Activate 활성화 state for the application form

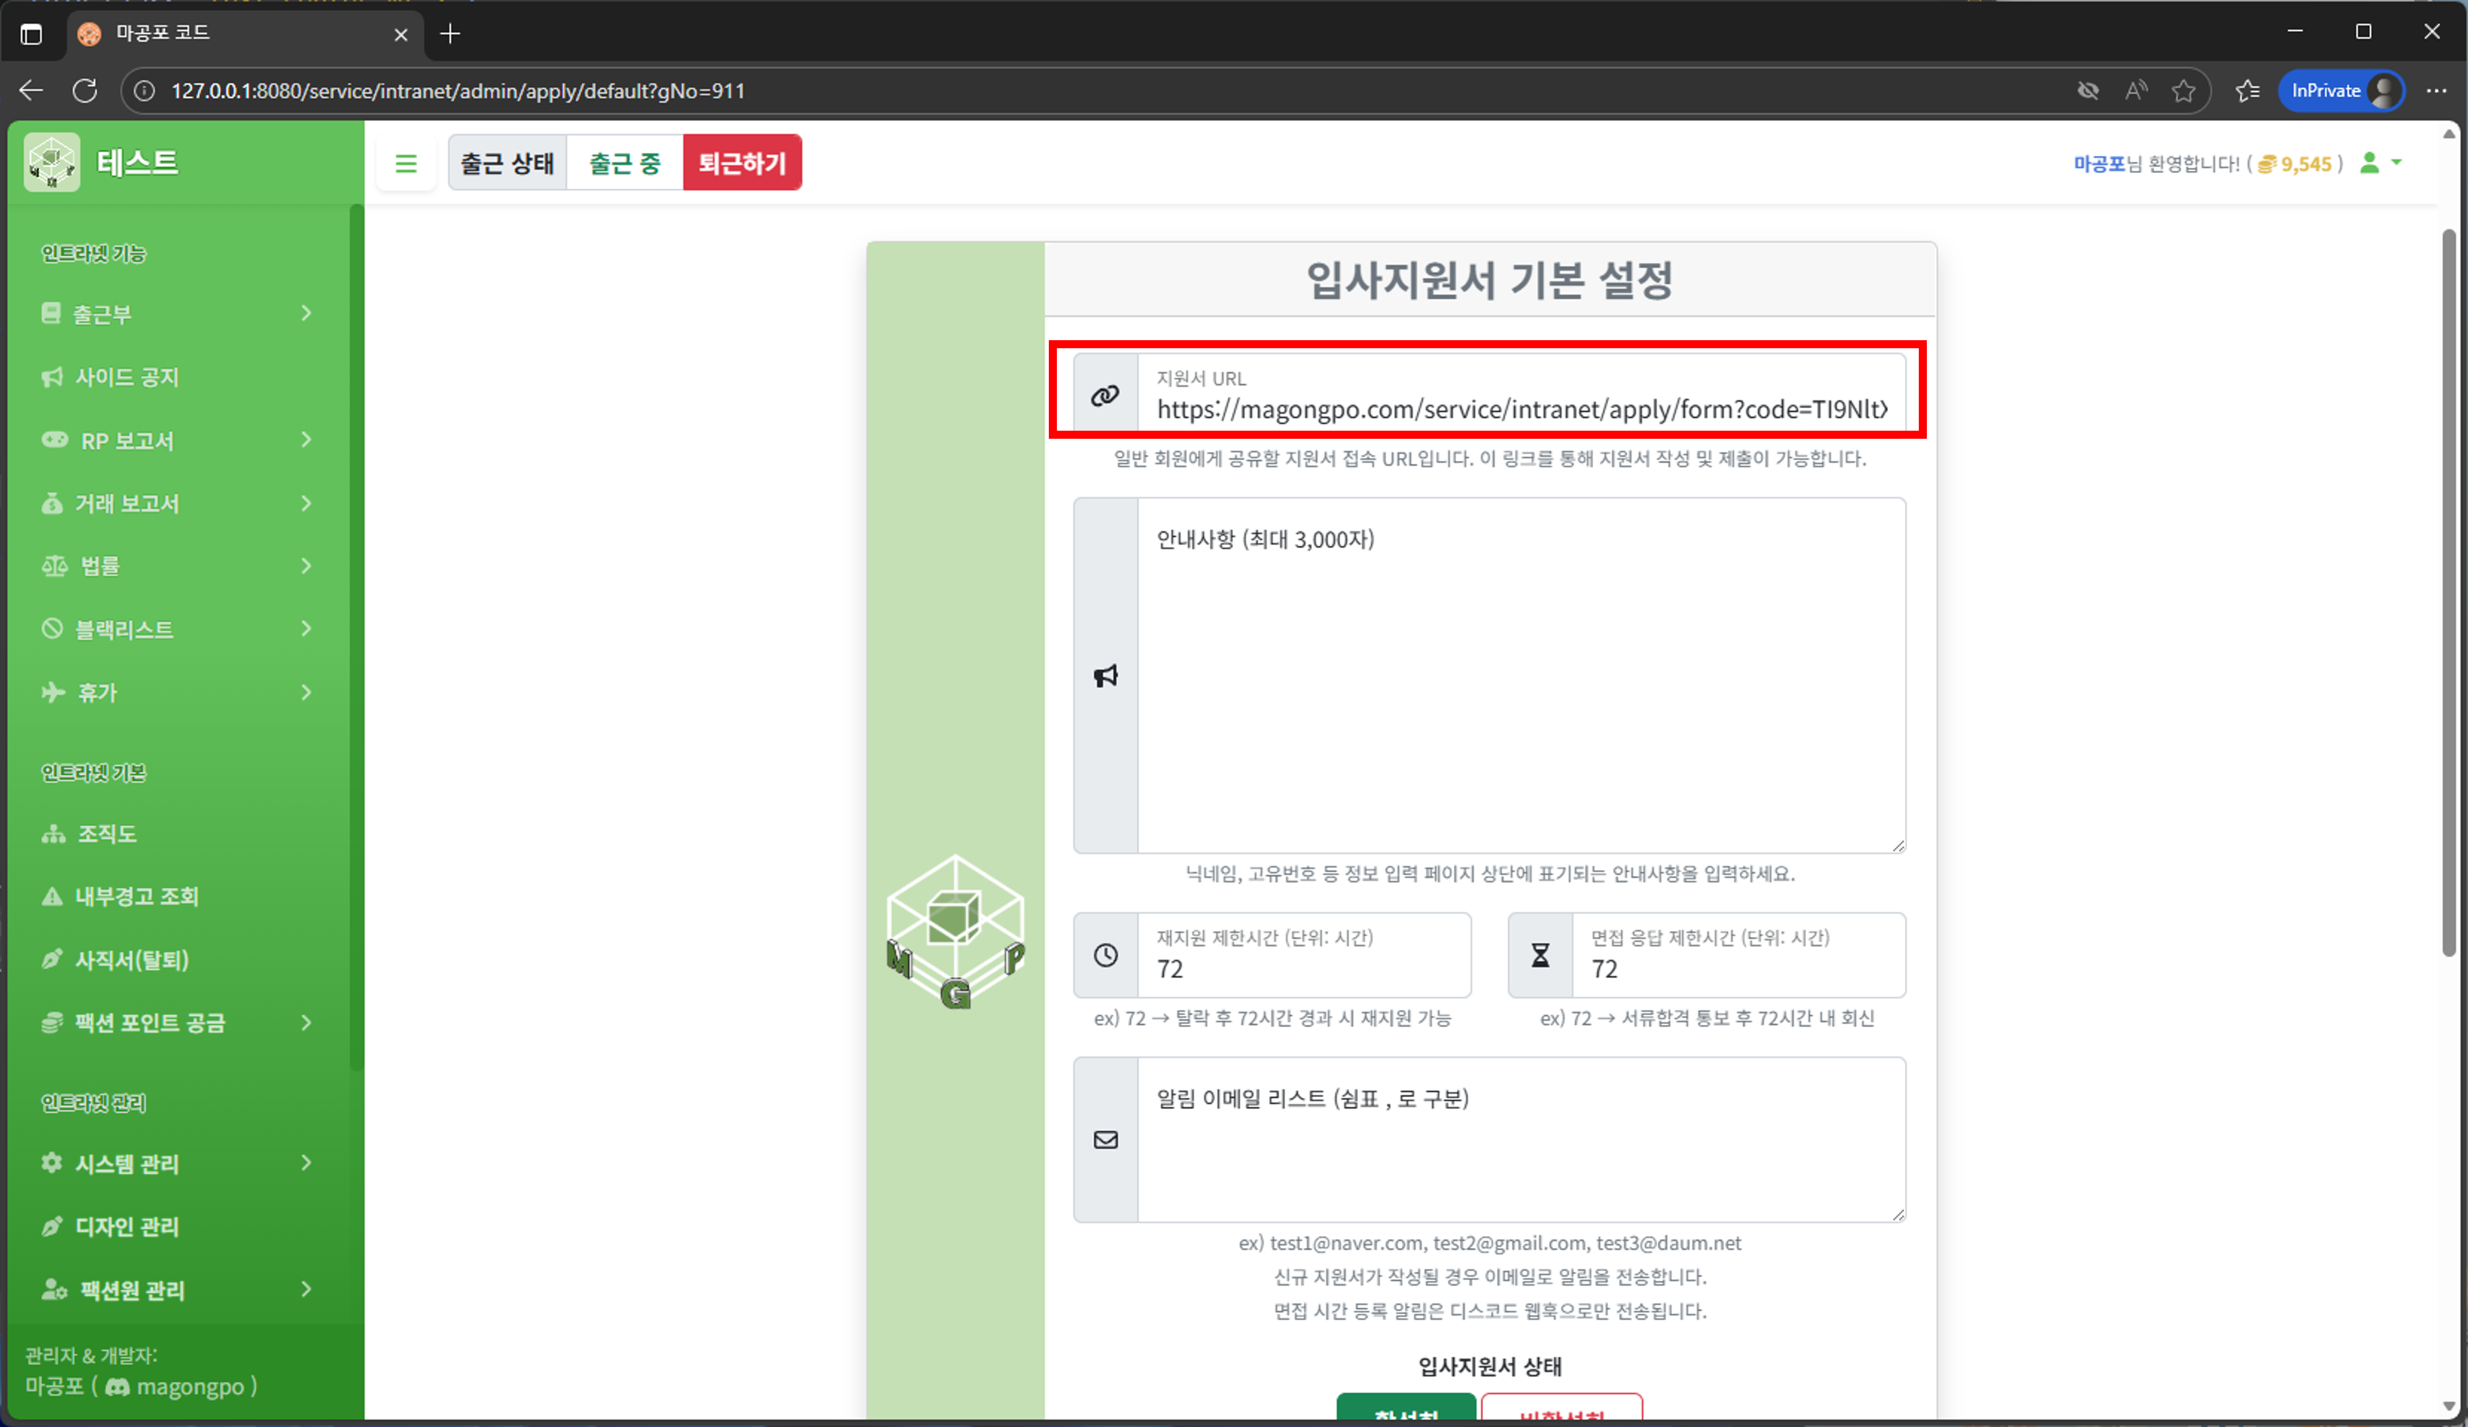click(1407, 1417)
